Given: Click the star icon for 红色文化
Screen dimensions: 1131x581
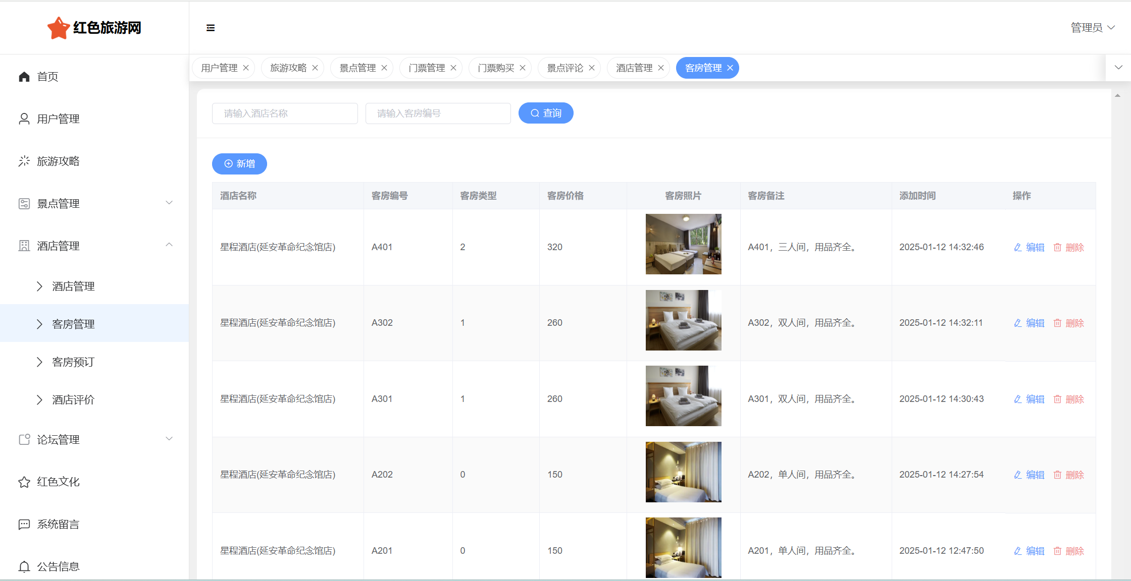Looking at the screenshot, I should tap(24, 482).
